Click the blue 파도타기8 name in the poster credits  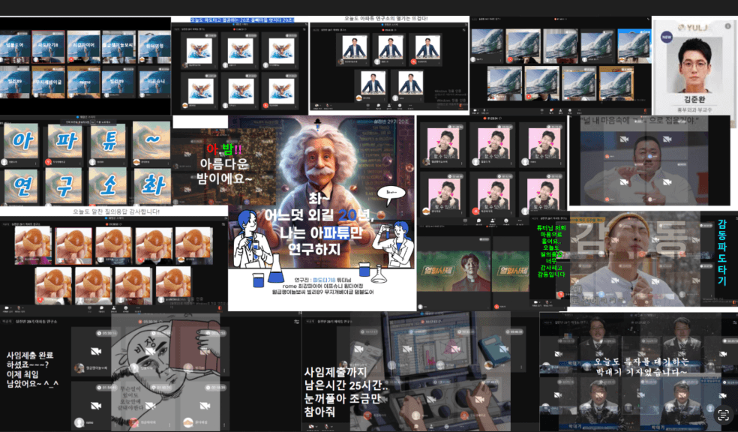pyautogui.click(x=324, y=280)
